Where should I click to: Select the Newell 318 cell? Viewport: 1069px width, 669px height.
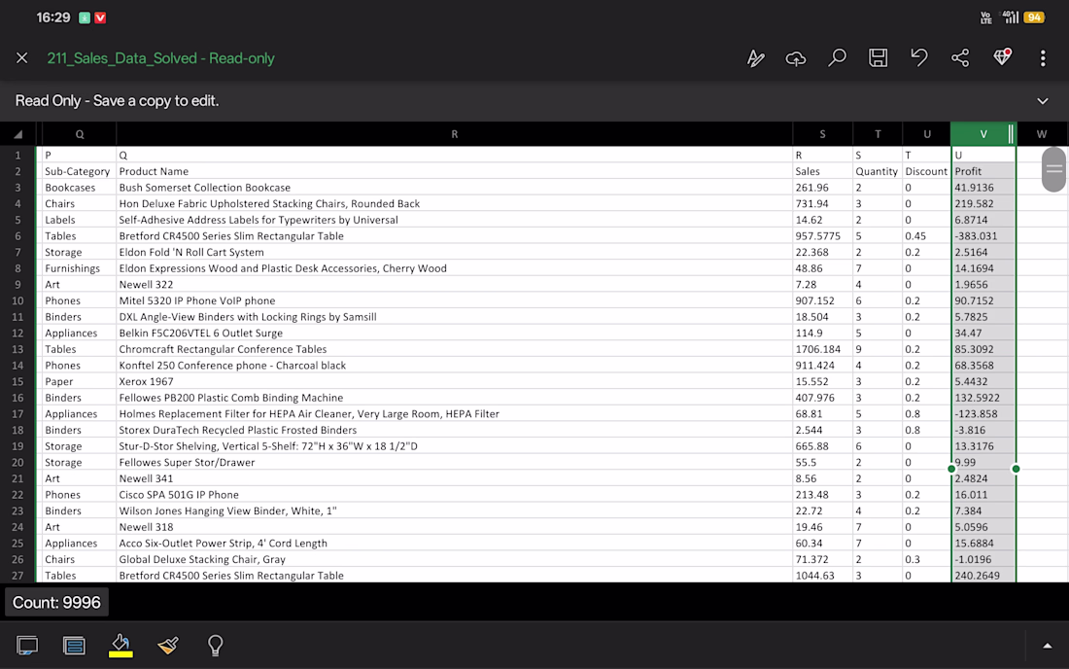(x=455, y=527)
